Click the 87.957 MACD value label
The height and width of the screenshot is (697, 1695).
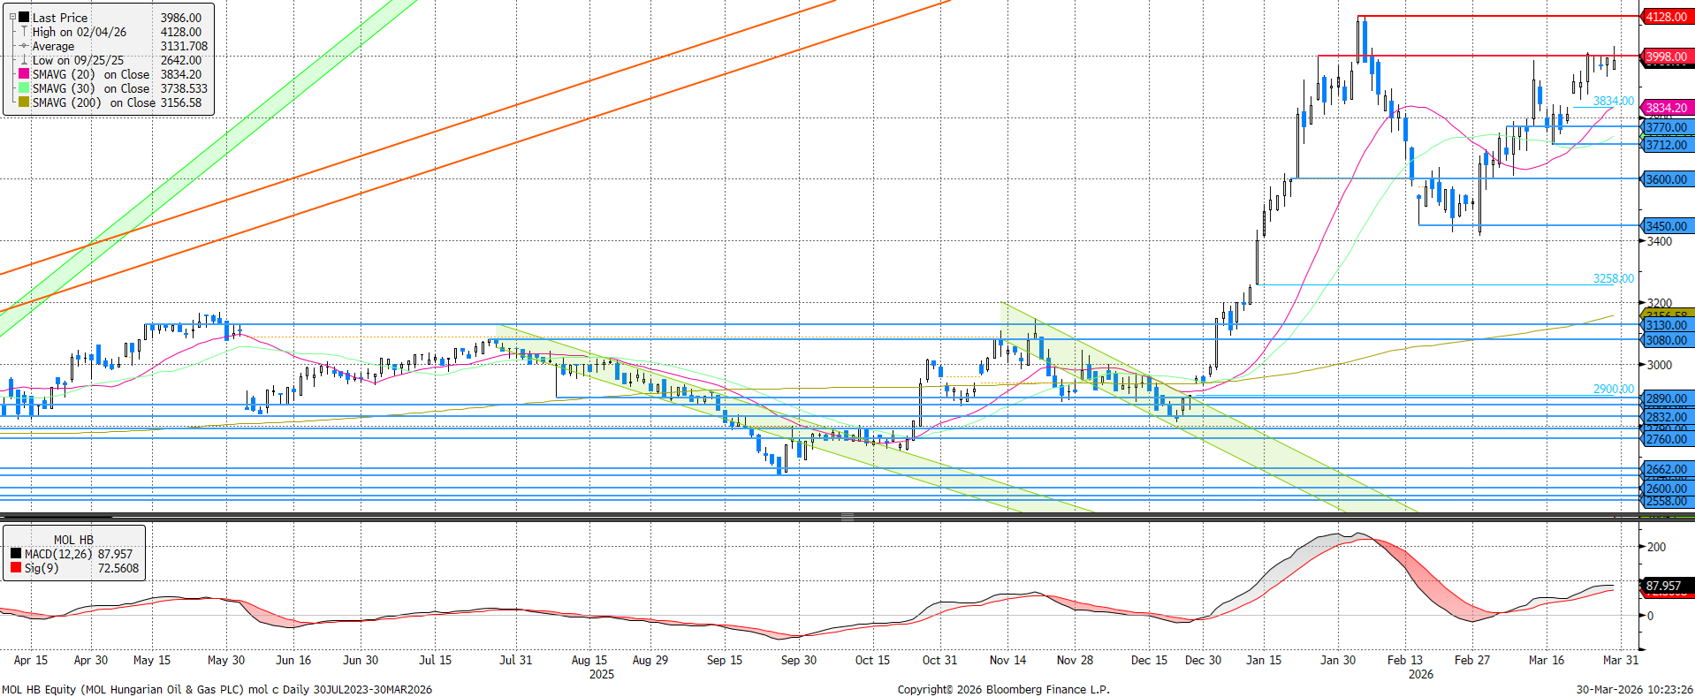[x=1663, y=586]
